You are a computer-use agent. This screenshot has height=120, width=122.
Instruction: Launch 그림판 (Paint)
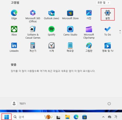(x=89, y=47)
